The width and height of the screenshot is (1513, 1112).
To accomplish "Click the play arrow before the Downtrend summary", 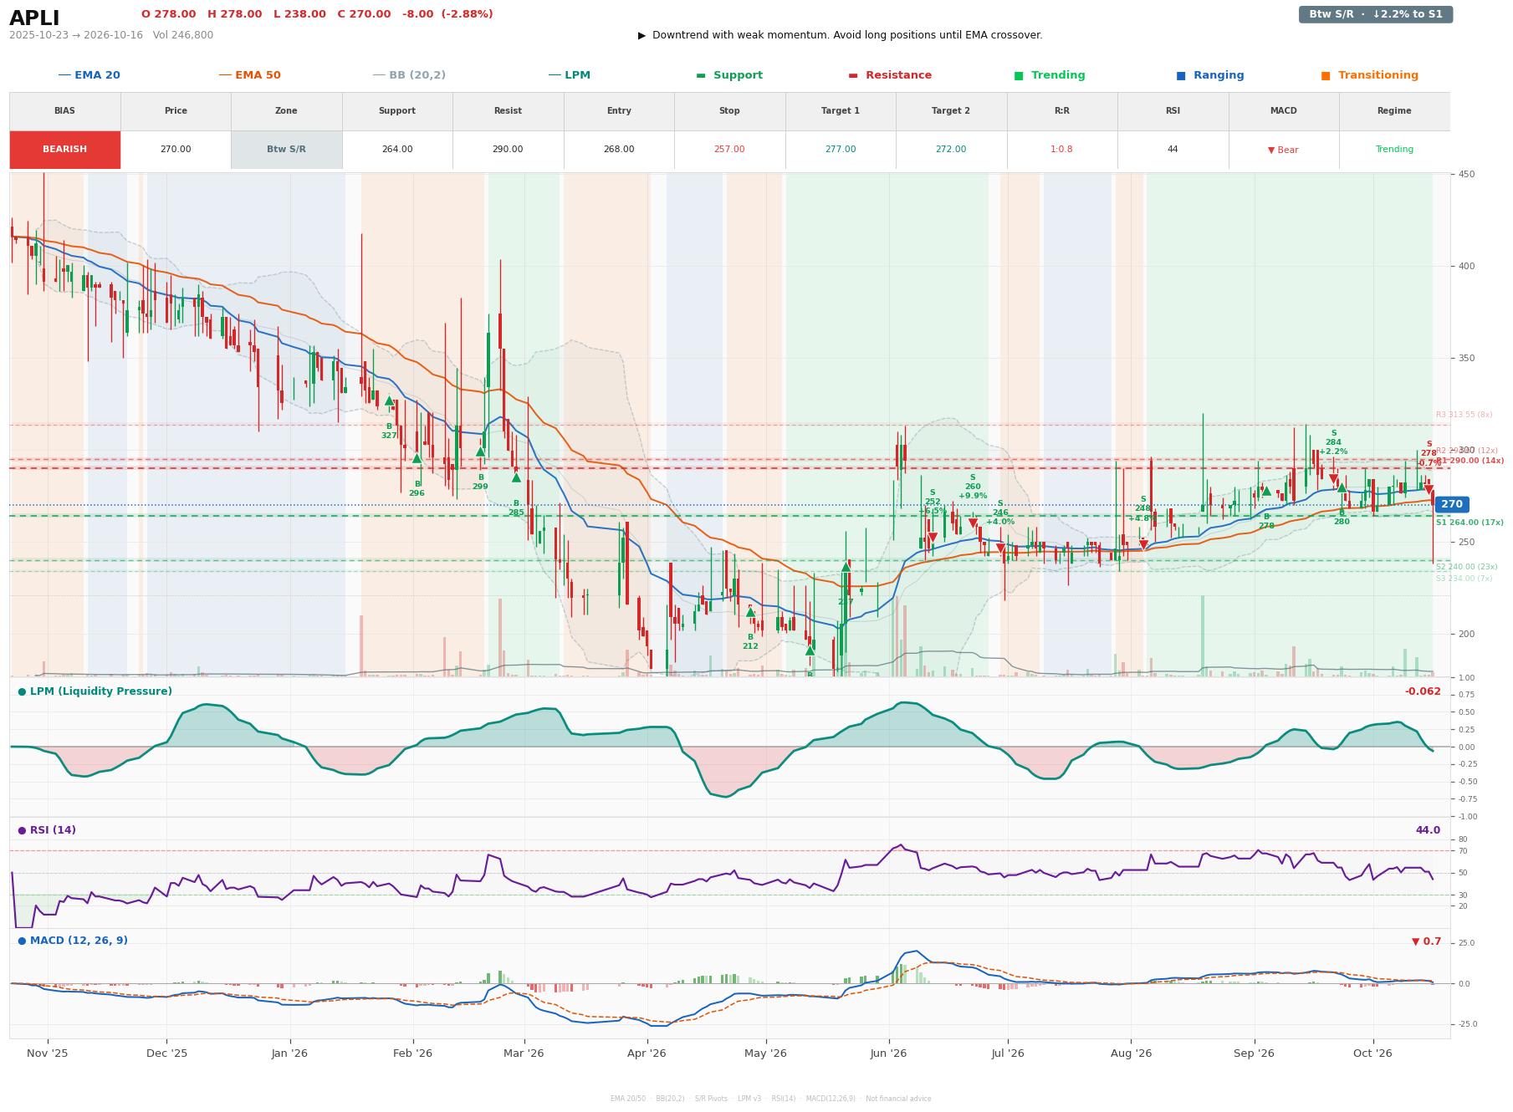I will tap(642, 35).
